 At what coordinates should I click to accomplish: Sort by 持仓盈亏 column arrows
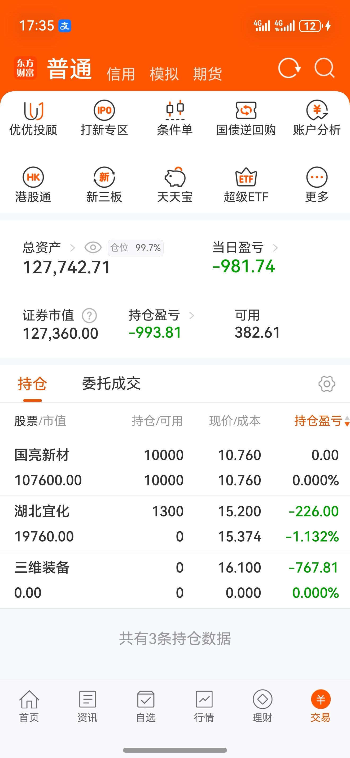(x=347, y=421)
